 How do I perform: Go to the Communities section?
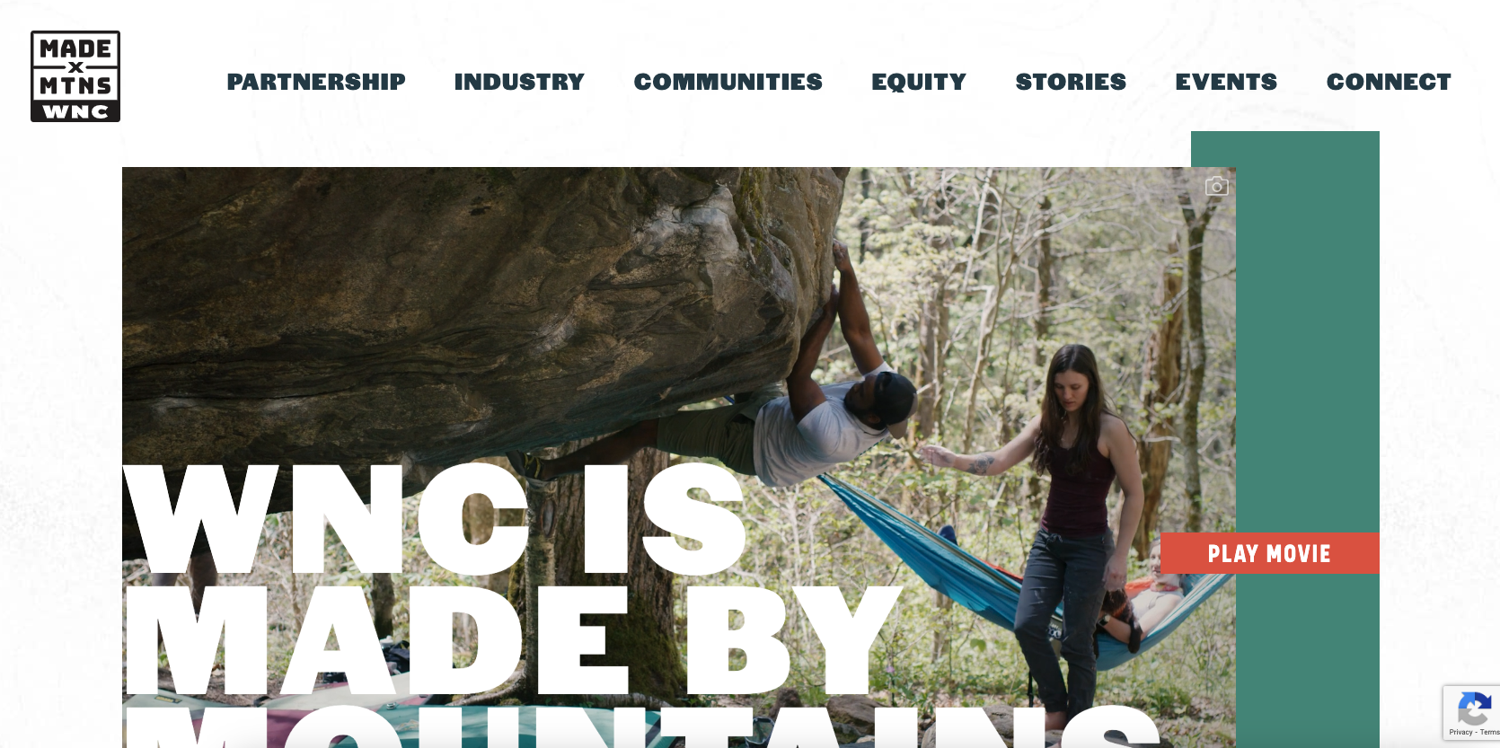728,82
